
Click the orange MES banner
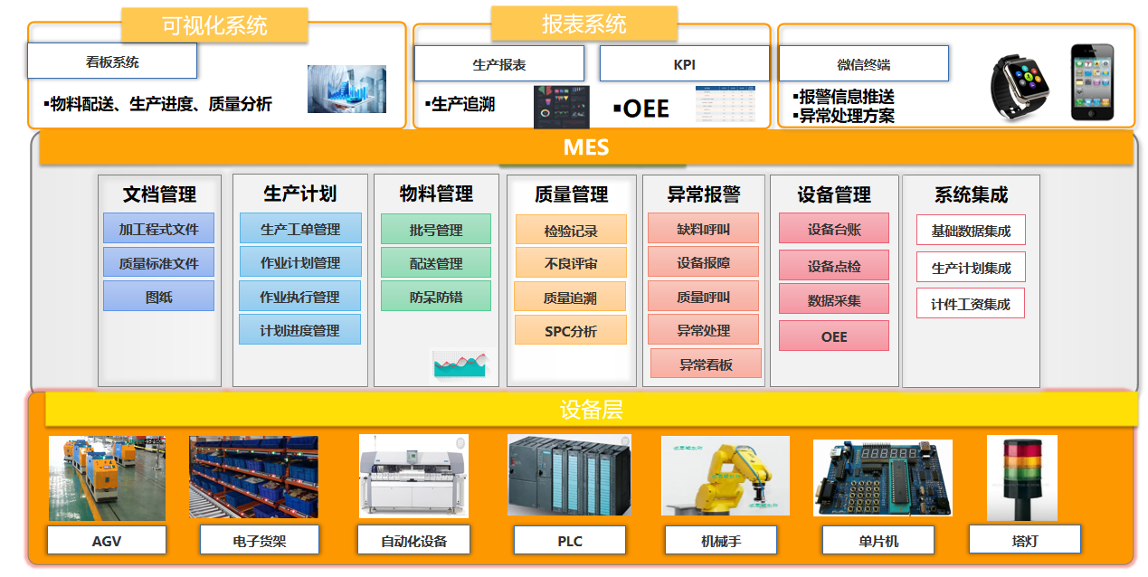click(586, 147)
